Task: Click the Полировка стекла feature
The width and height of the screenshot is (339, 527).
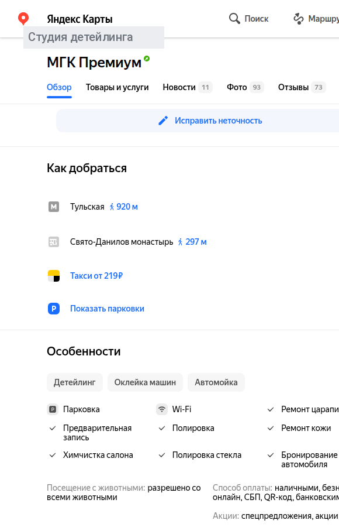Action: [207, 455]
